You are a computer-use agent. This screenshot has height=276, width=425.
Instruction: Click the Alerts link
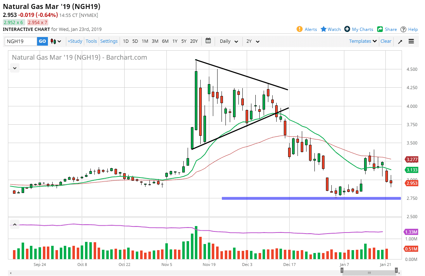(x=310, y=29)
